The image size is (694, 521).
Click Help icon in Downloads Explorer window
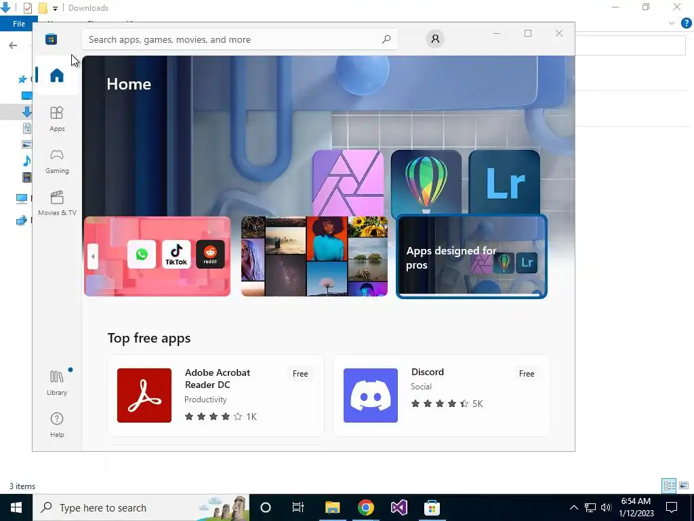coord(686,24)
